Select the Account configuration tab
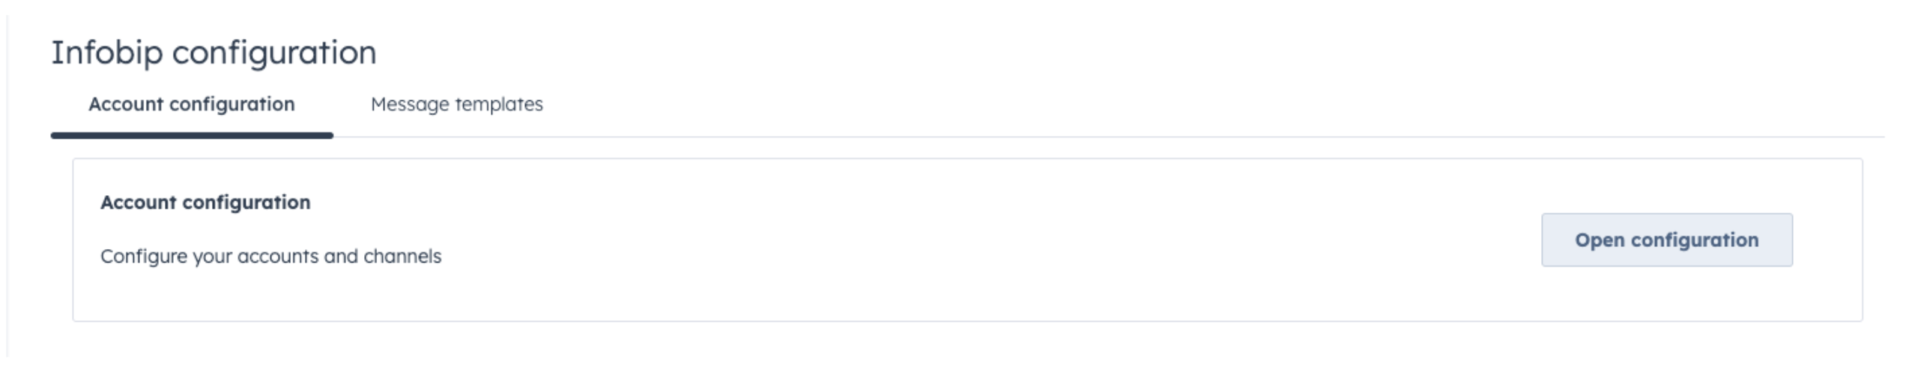The height and width of the screenshot is (371, 1906). pyautogui.click(x=192, y=104)
